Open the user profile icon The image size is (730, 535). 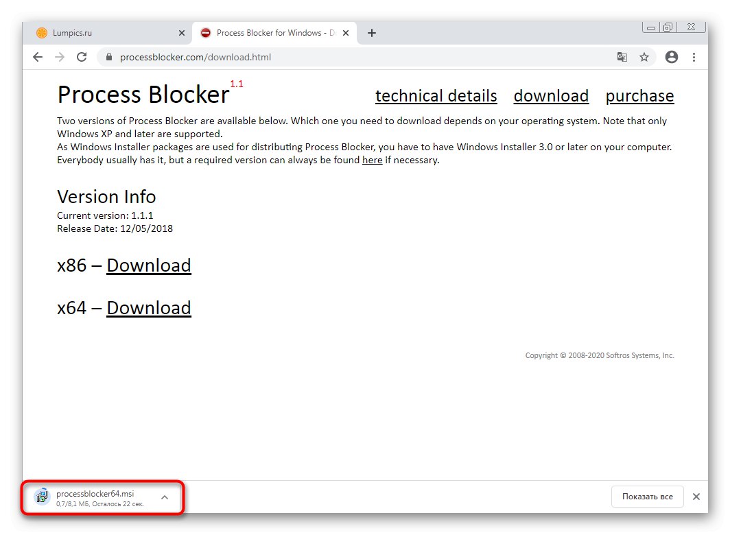click(x=672, y=58)
